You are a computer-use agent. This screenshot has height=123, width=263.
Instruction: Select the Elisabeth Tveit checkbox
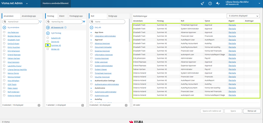click(x=4, y=40)
